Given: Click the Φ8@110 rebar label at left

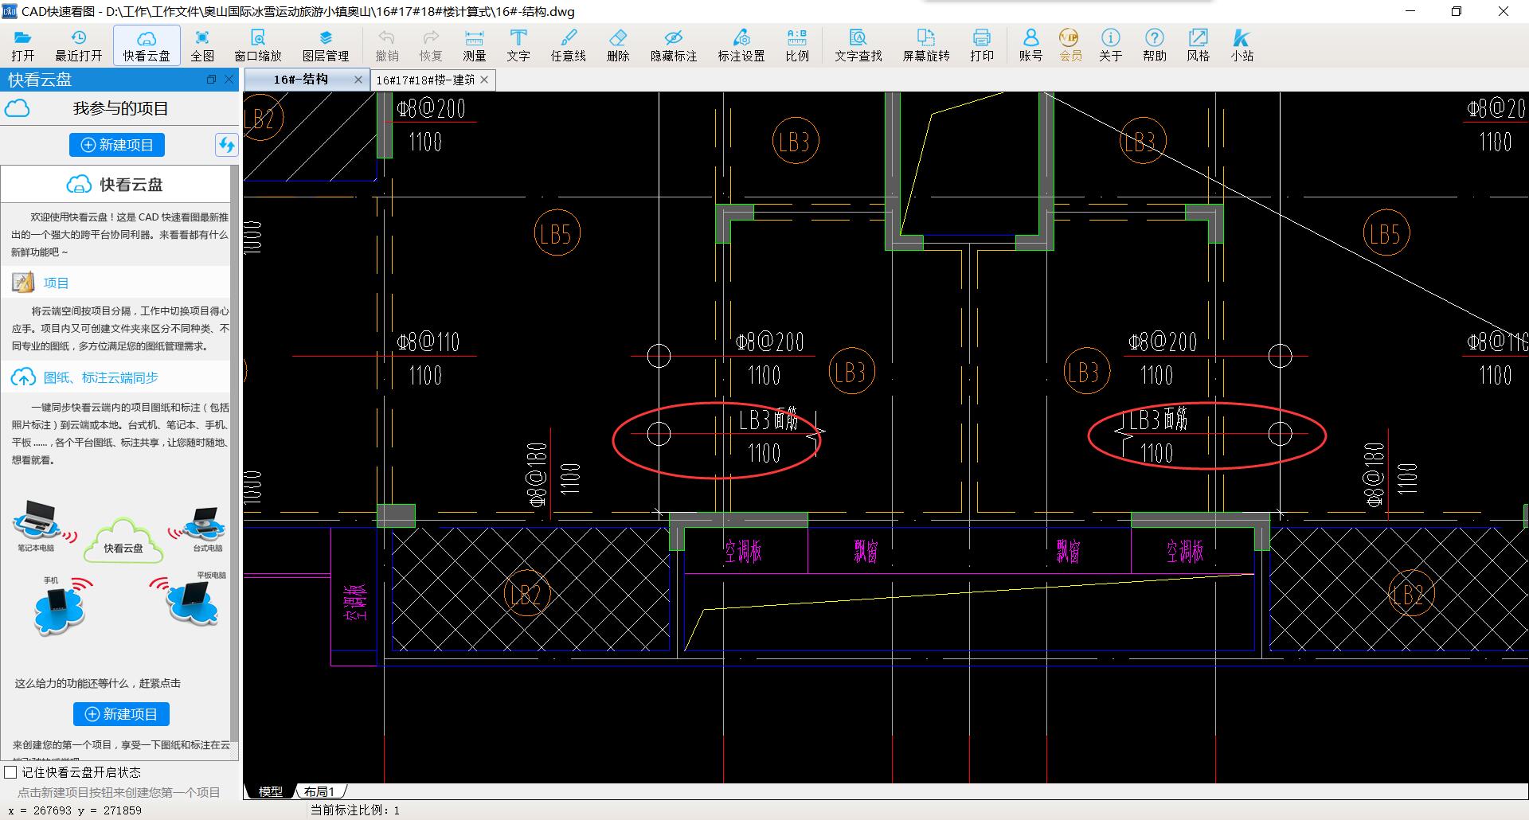Looking at the screenshot, I should coord(428,342).
